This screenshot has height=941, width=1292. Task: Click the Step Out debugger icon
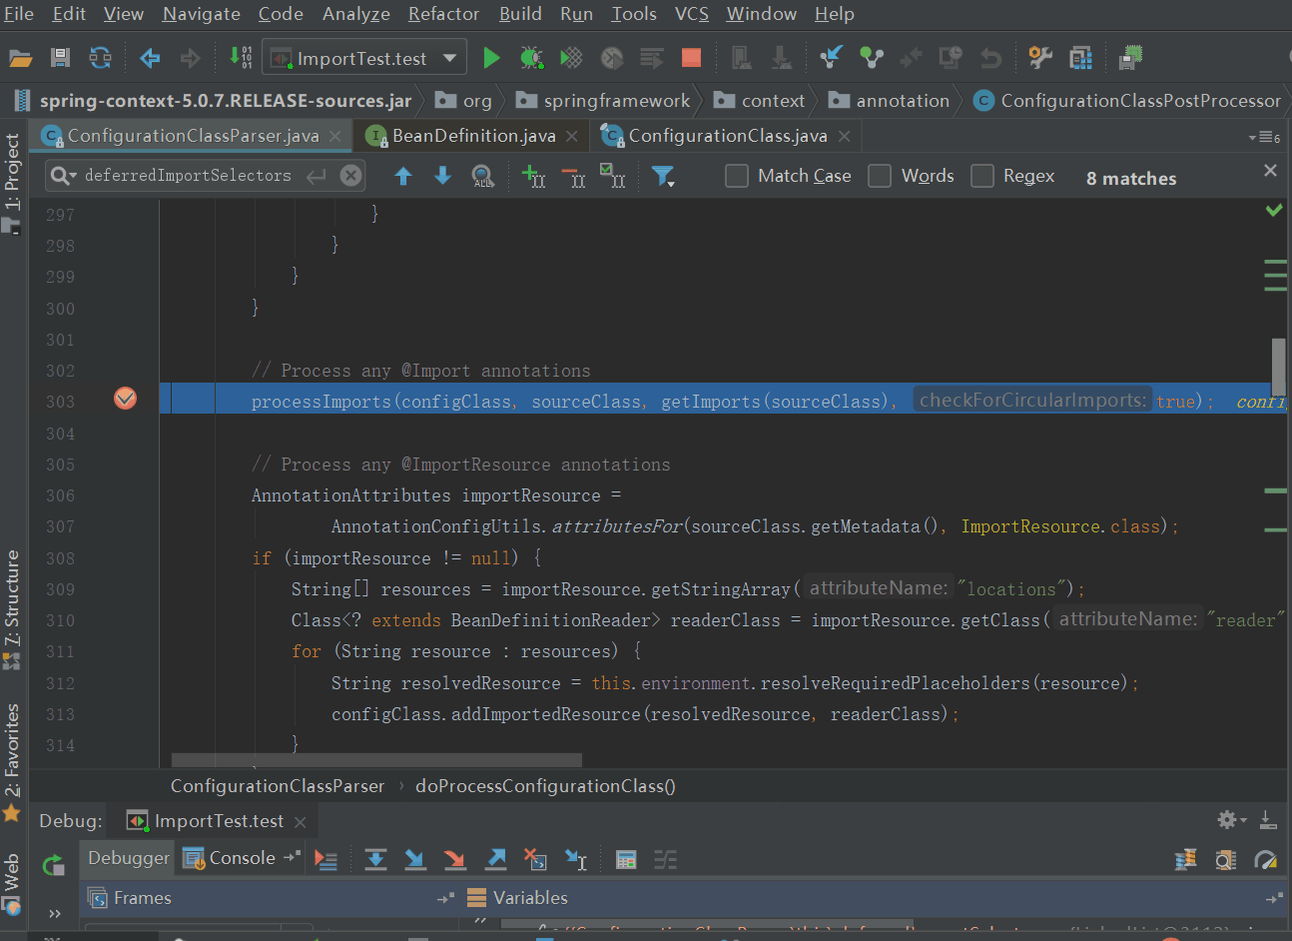coord(495,859)
